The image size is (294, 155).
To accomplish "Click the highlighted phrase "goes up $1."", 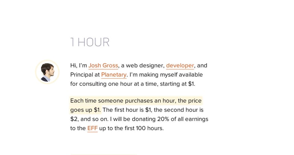I will (x=85, y=110).
